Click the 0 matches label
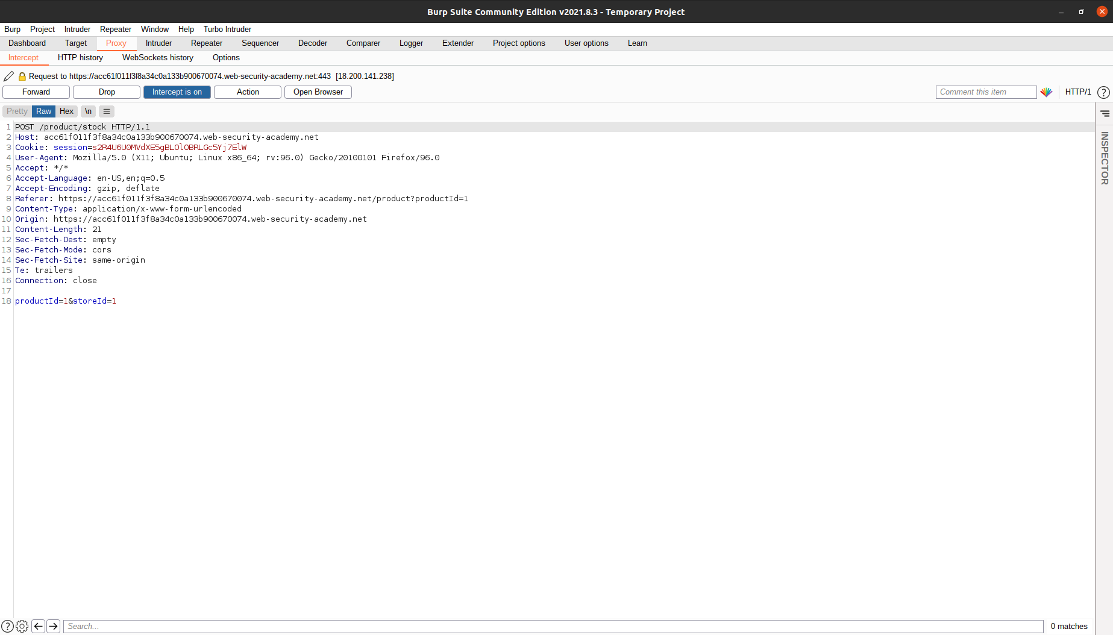 [1069, 627]
